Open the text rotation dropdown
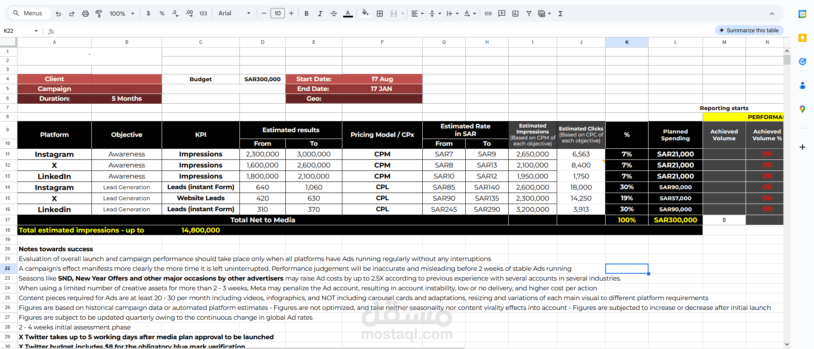Screen dimensions: 814x349 click(470, 14)
